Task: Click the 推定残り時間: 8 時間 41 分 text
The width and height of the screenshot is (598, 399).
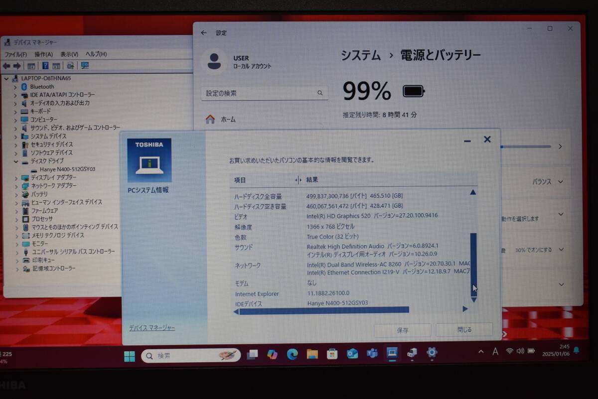Action: [380, 115]
